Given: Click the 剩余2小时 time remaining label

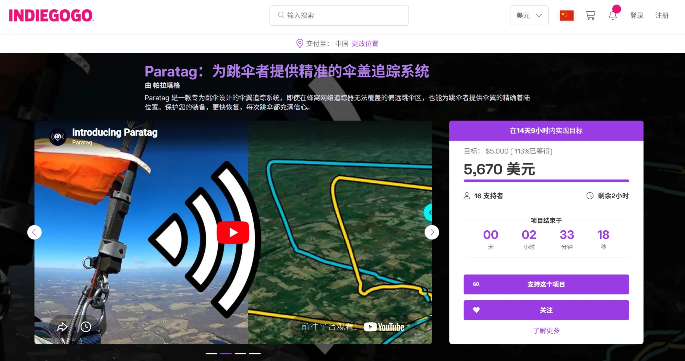Looking at the screenshot, I should (x=613, y=196).
